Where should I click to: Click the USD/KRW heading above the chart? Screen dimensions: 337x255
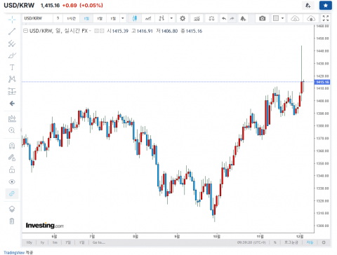(19, 6)
